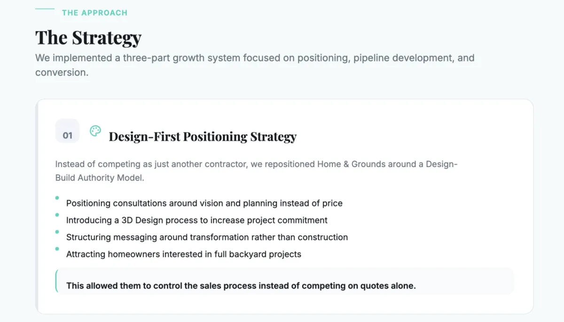The width and height of the screenshot is (564, 322).
Task: Click the teal bullet before "Structuring messaging"
Action: pyautogui.click(x=57, y=232)
